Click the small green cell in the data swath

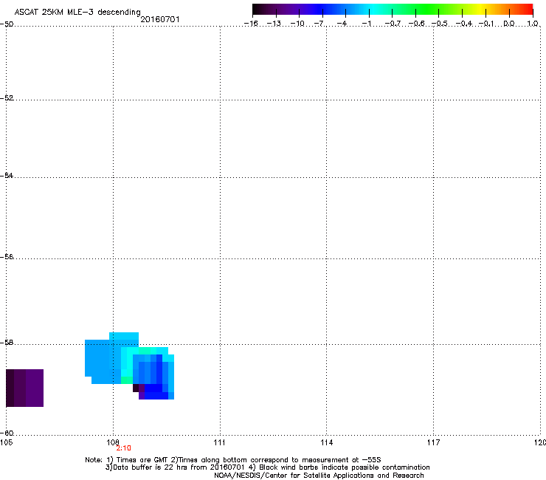[x=127, y=380]
